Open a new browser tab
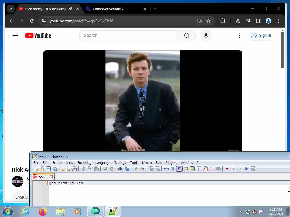This screenshot has height=217, width=290. click(155, 9)
